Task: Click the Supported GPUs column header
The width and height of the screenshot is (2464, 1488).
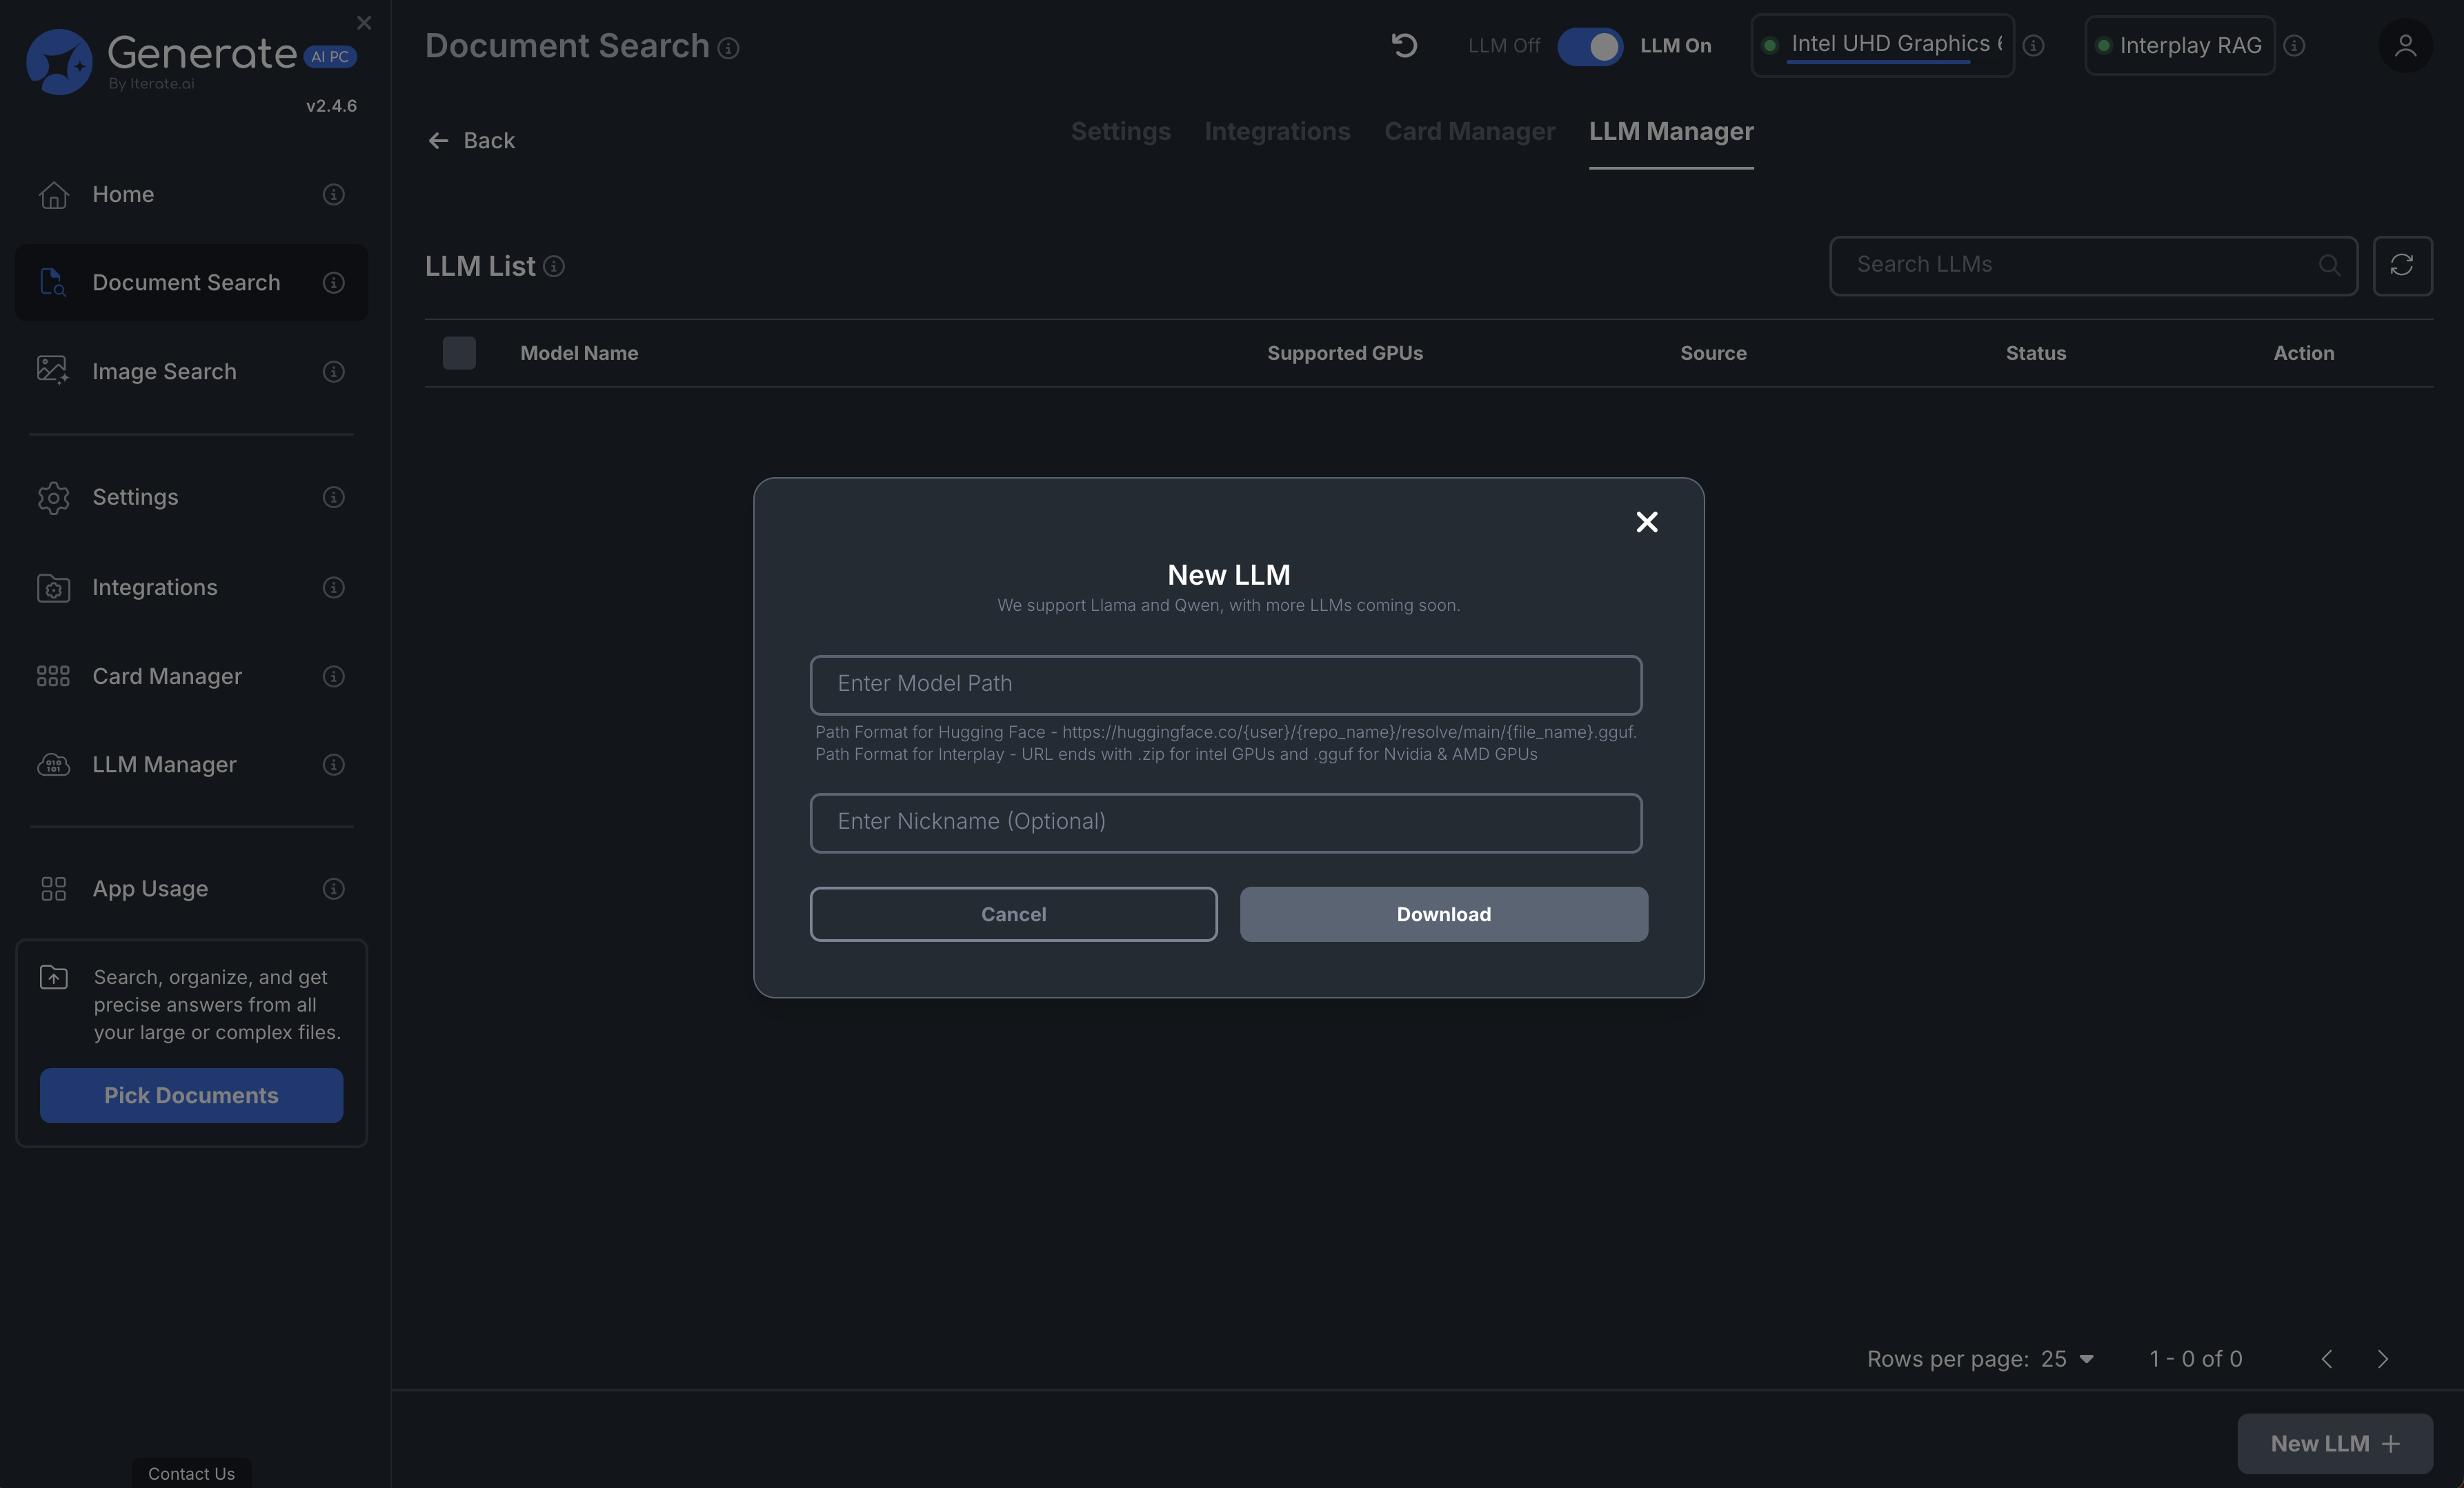Action: 1345,354
